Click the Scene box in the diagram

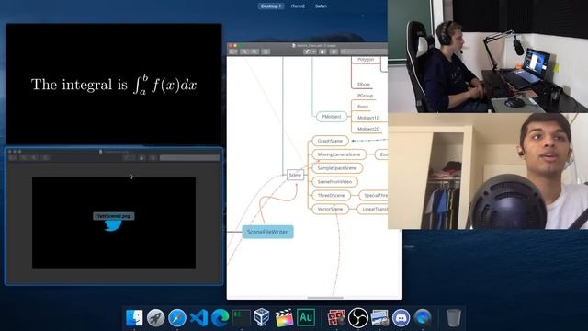[295, 175]
